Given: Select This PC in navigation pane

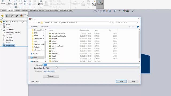Looking at the screenshot, I should pyautogui.click(x=36, y=58).
